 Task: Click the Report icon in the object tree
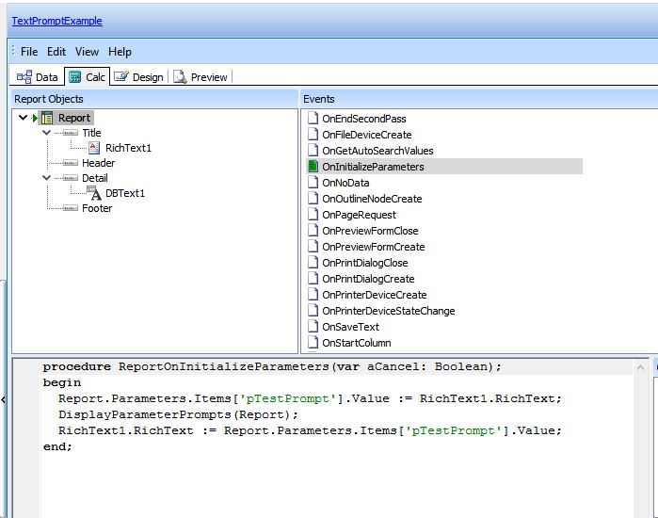click(47, 118)
